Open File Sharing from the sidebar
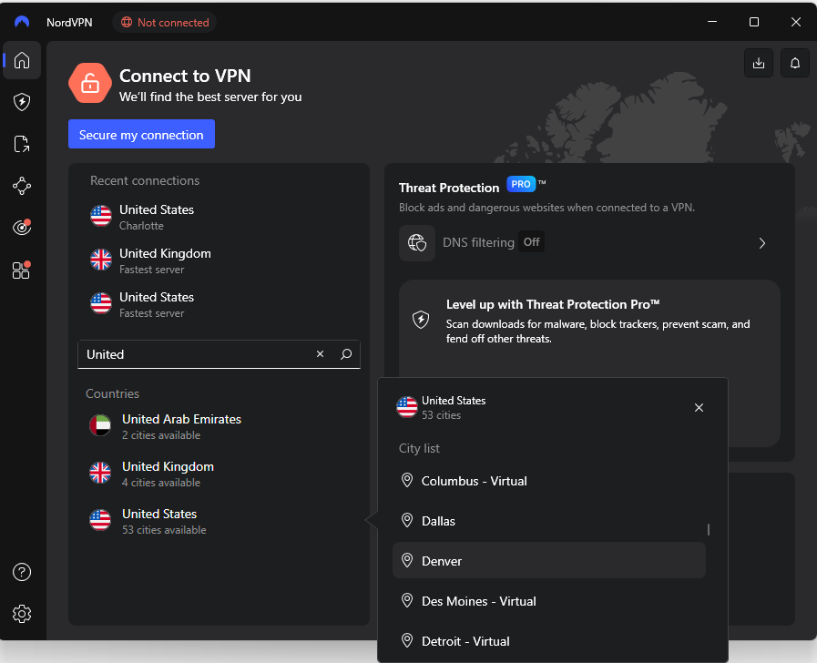 point(21,144)
